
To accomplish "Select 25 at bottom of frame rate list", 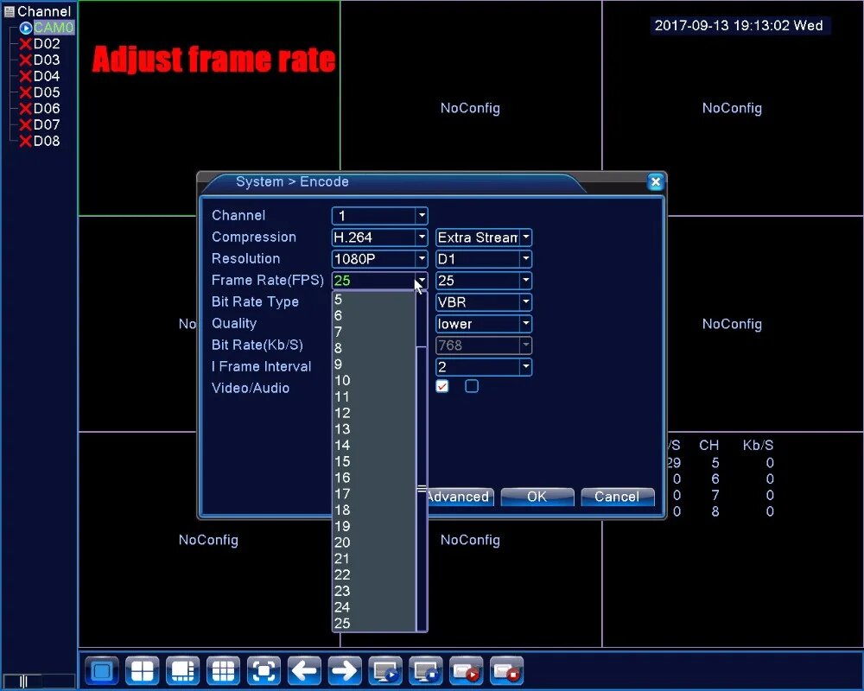I will tap(374, 624).
